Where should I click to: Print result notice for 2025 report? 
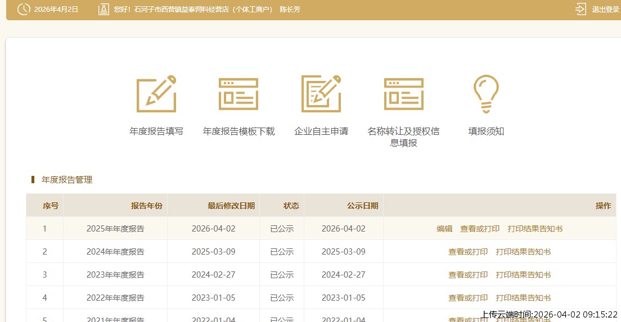tap(535, 229)
